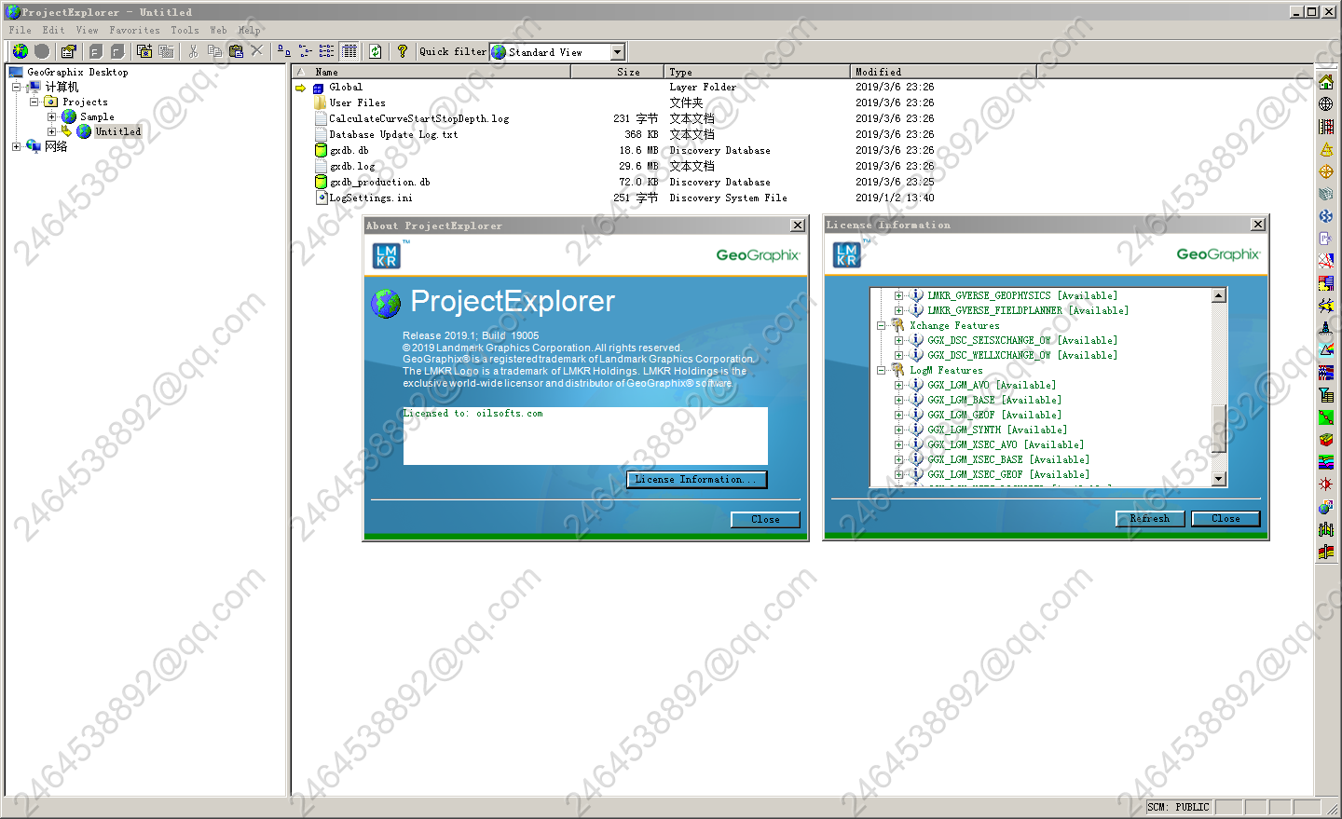Click the green Refresh toolbar icon
The width and height of the screenshot is (1342, 819).
coord(375,51)
